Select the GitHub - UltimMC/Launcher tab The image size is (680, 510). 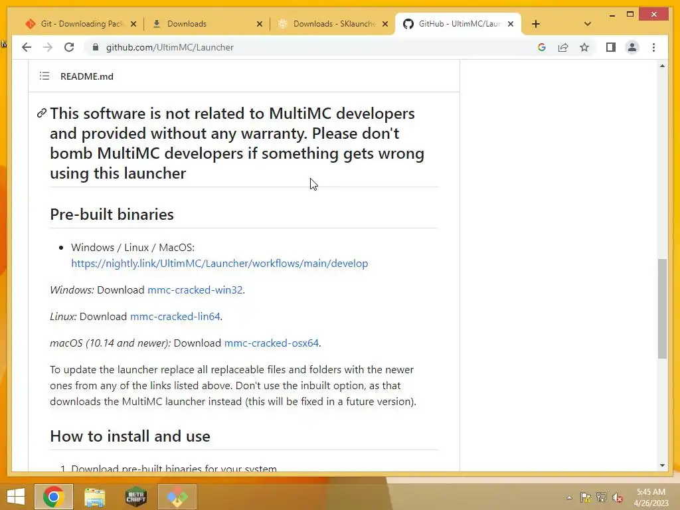[458, 24]
